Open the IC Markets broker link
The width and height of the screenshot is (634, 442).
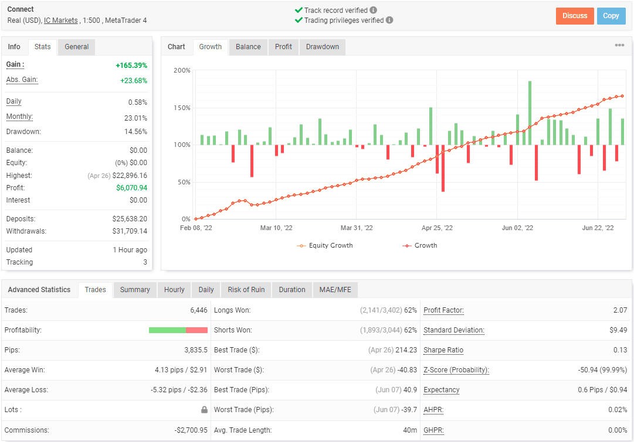[60, 20]
